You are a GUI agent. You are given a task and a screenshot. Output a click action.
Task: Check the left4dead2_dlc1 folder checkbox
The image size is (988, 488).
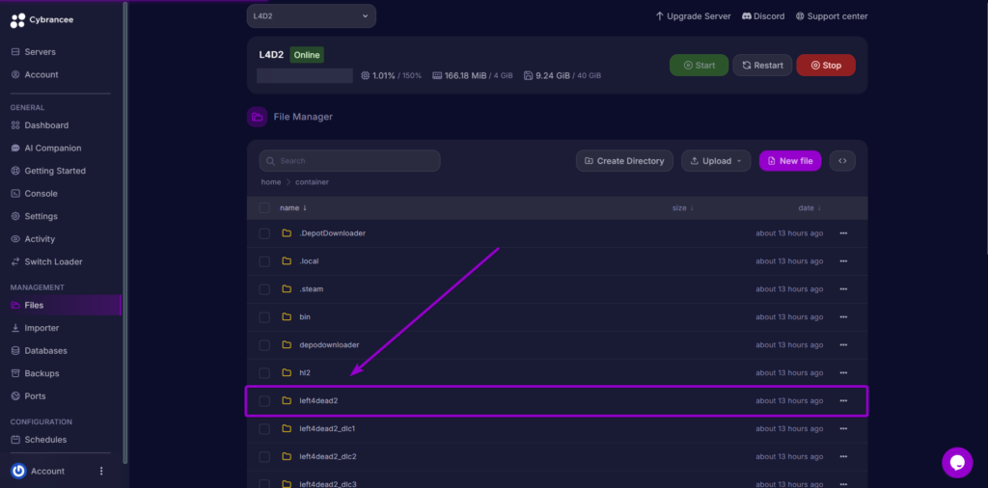click(x=264, y=429)
